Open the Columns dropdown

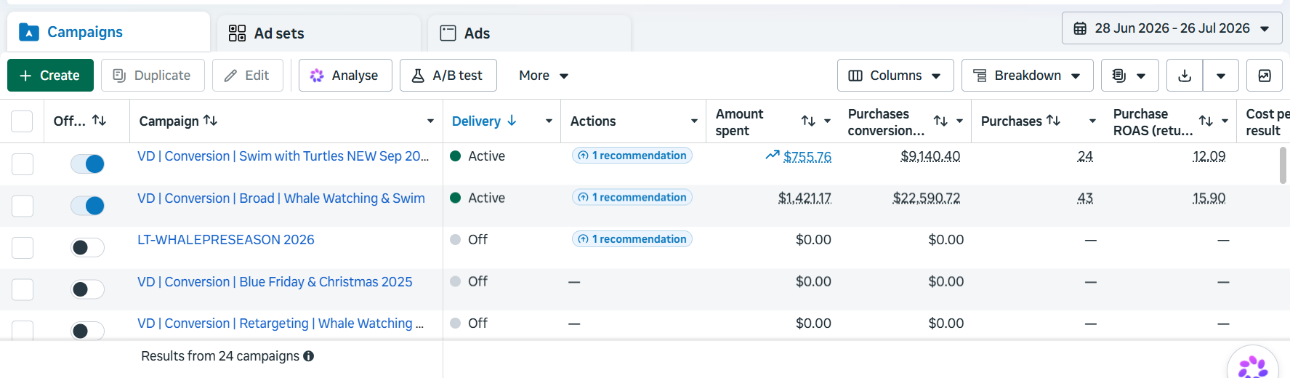(x=895, y=76)
